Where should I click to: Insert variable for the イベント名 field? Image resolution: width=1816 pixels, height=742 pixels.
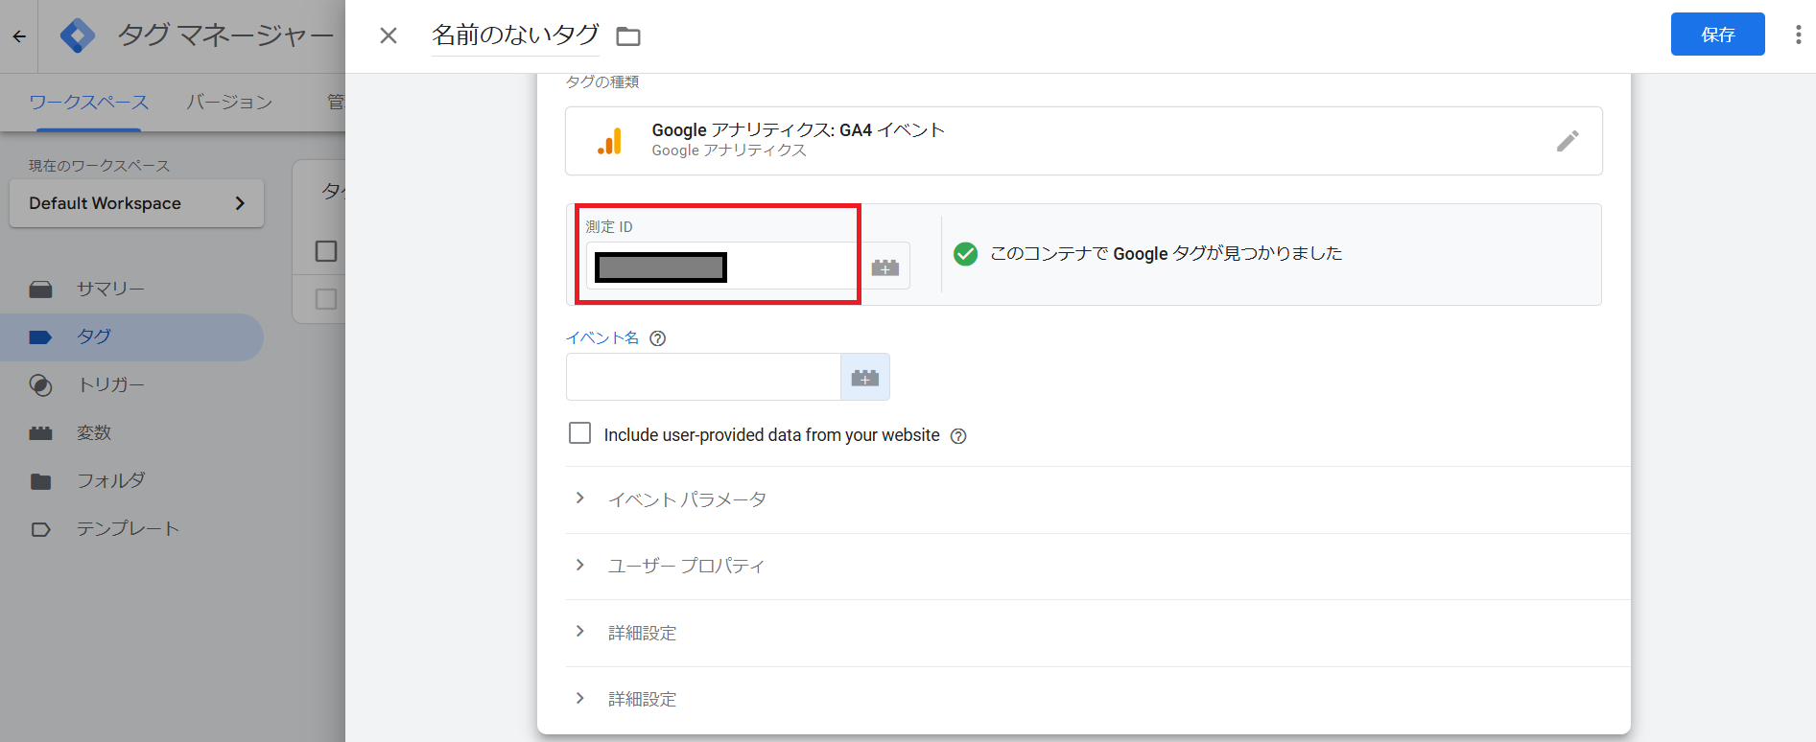point(865,377)
